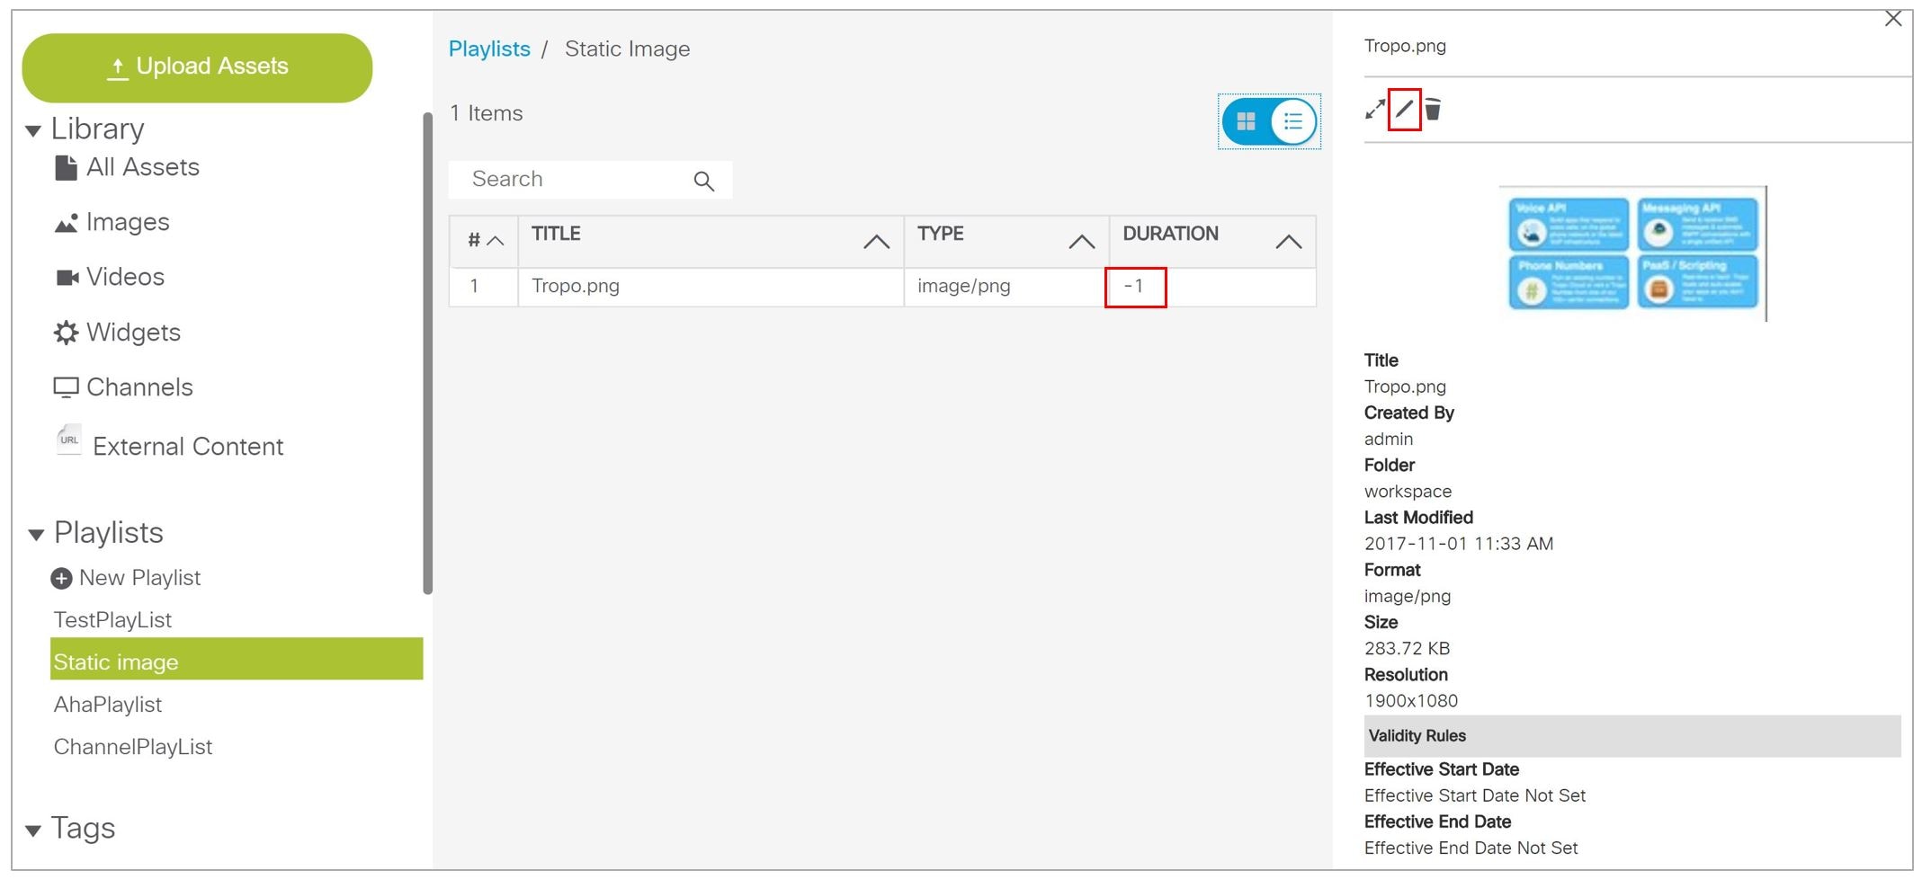Image resolution: width=1931 pixels, height=888 pixels.
Task: Select the Images library icon
Action: tap(65, 222)
